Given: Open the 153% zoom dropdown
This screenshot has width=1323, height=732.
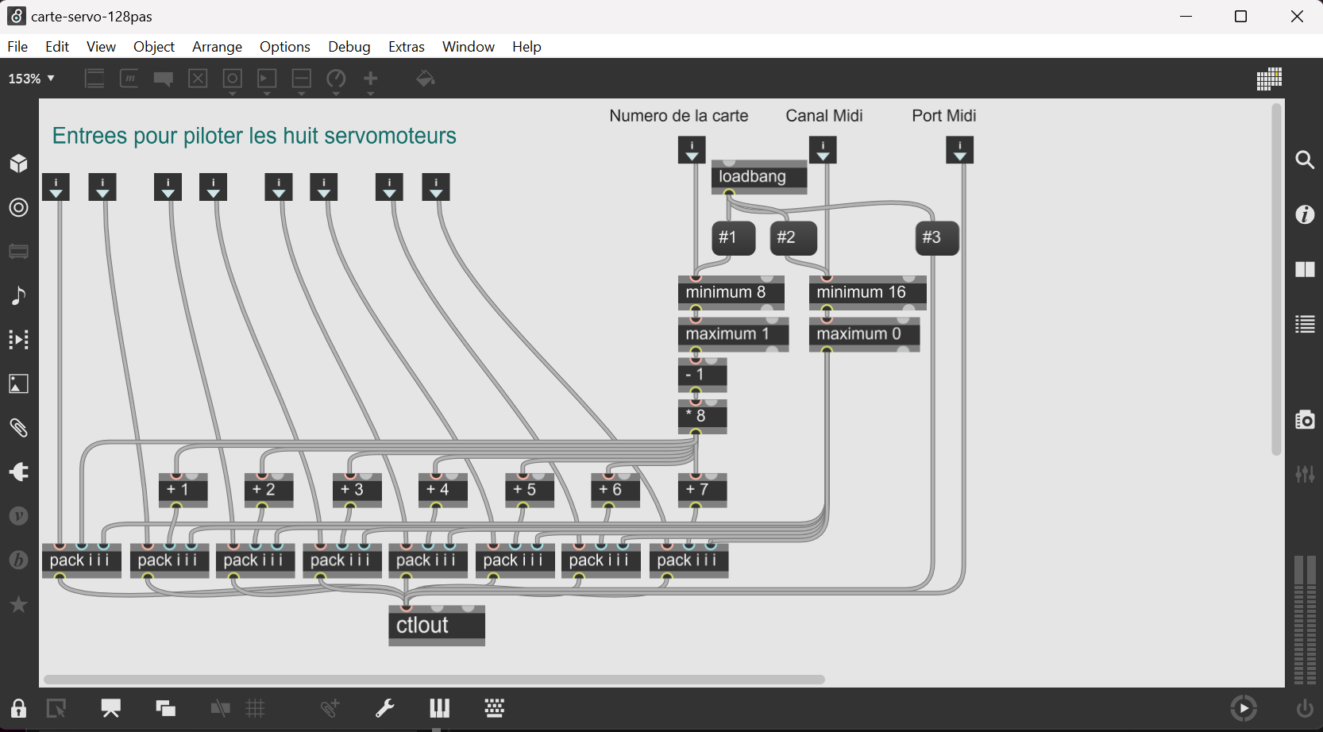Looking at the screenshot, I should (32, 79).
